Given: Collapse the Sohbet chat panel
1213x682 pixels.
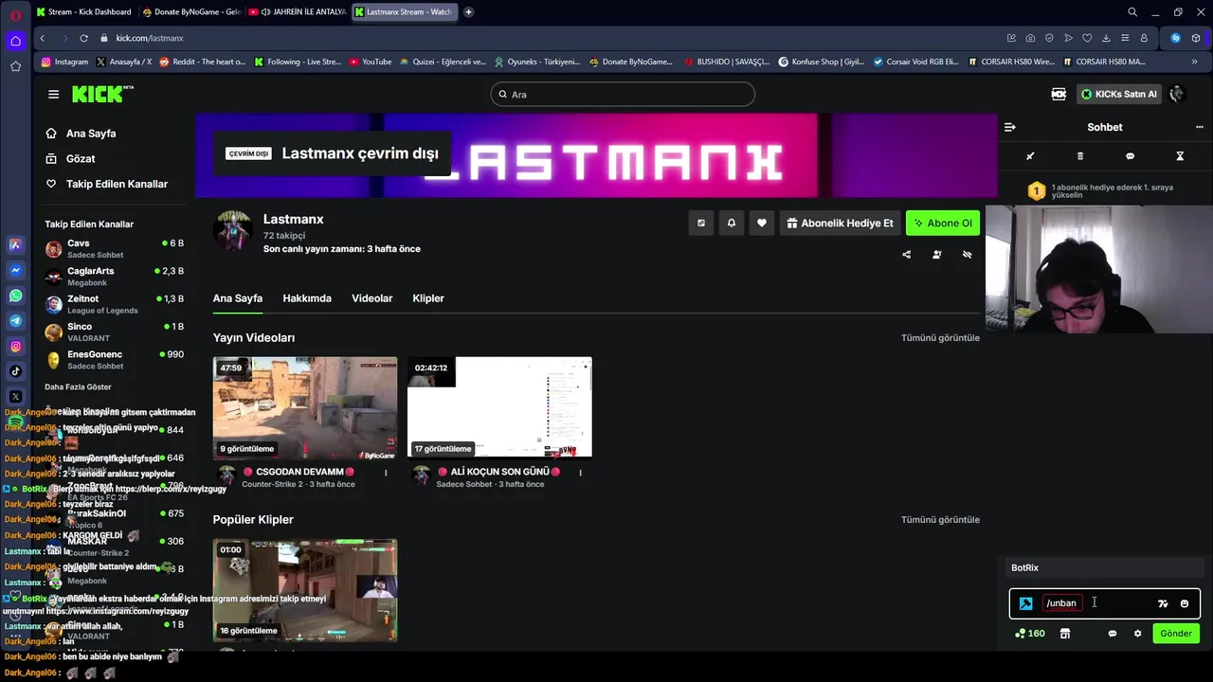Looking at the screenshot, I should pyautogui.click(x=1010, y=127).
